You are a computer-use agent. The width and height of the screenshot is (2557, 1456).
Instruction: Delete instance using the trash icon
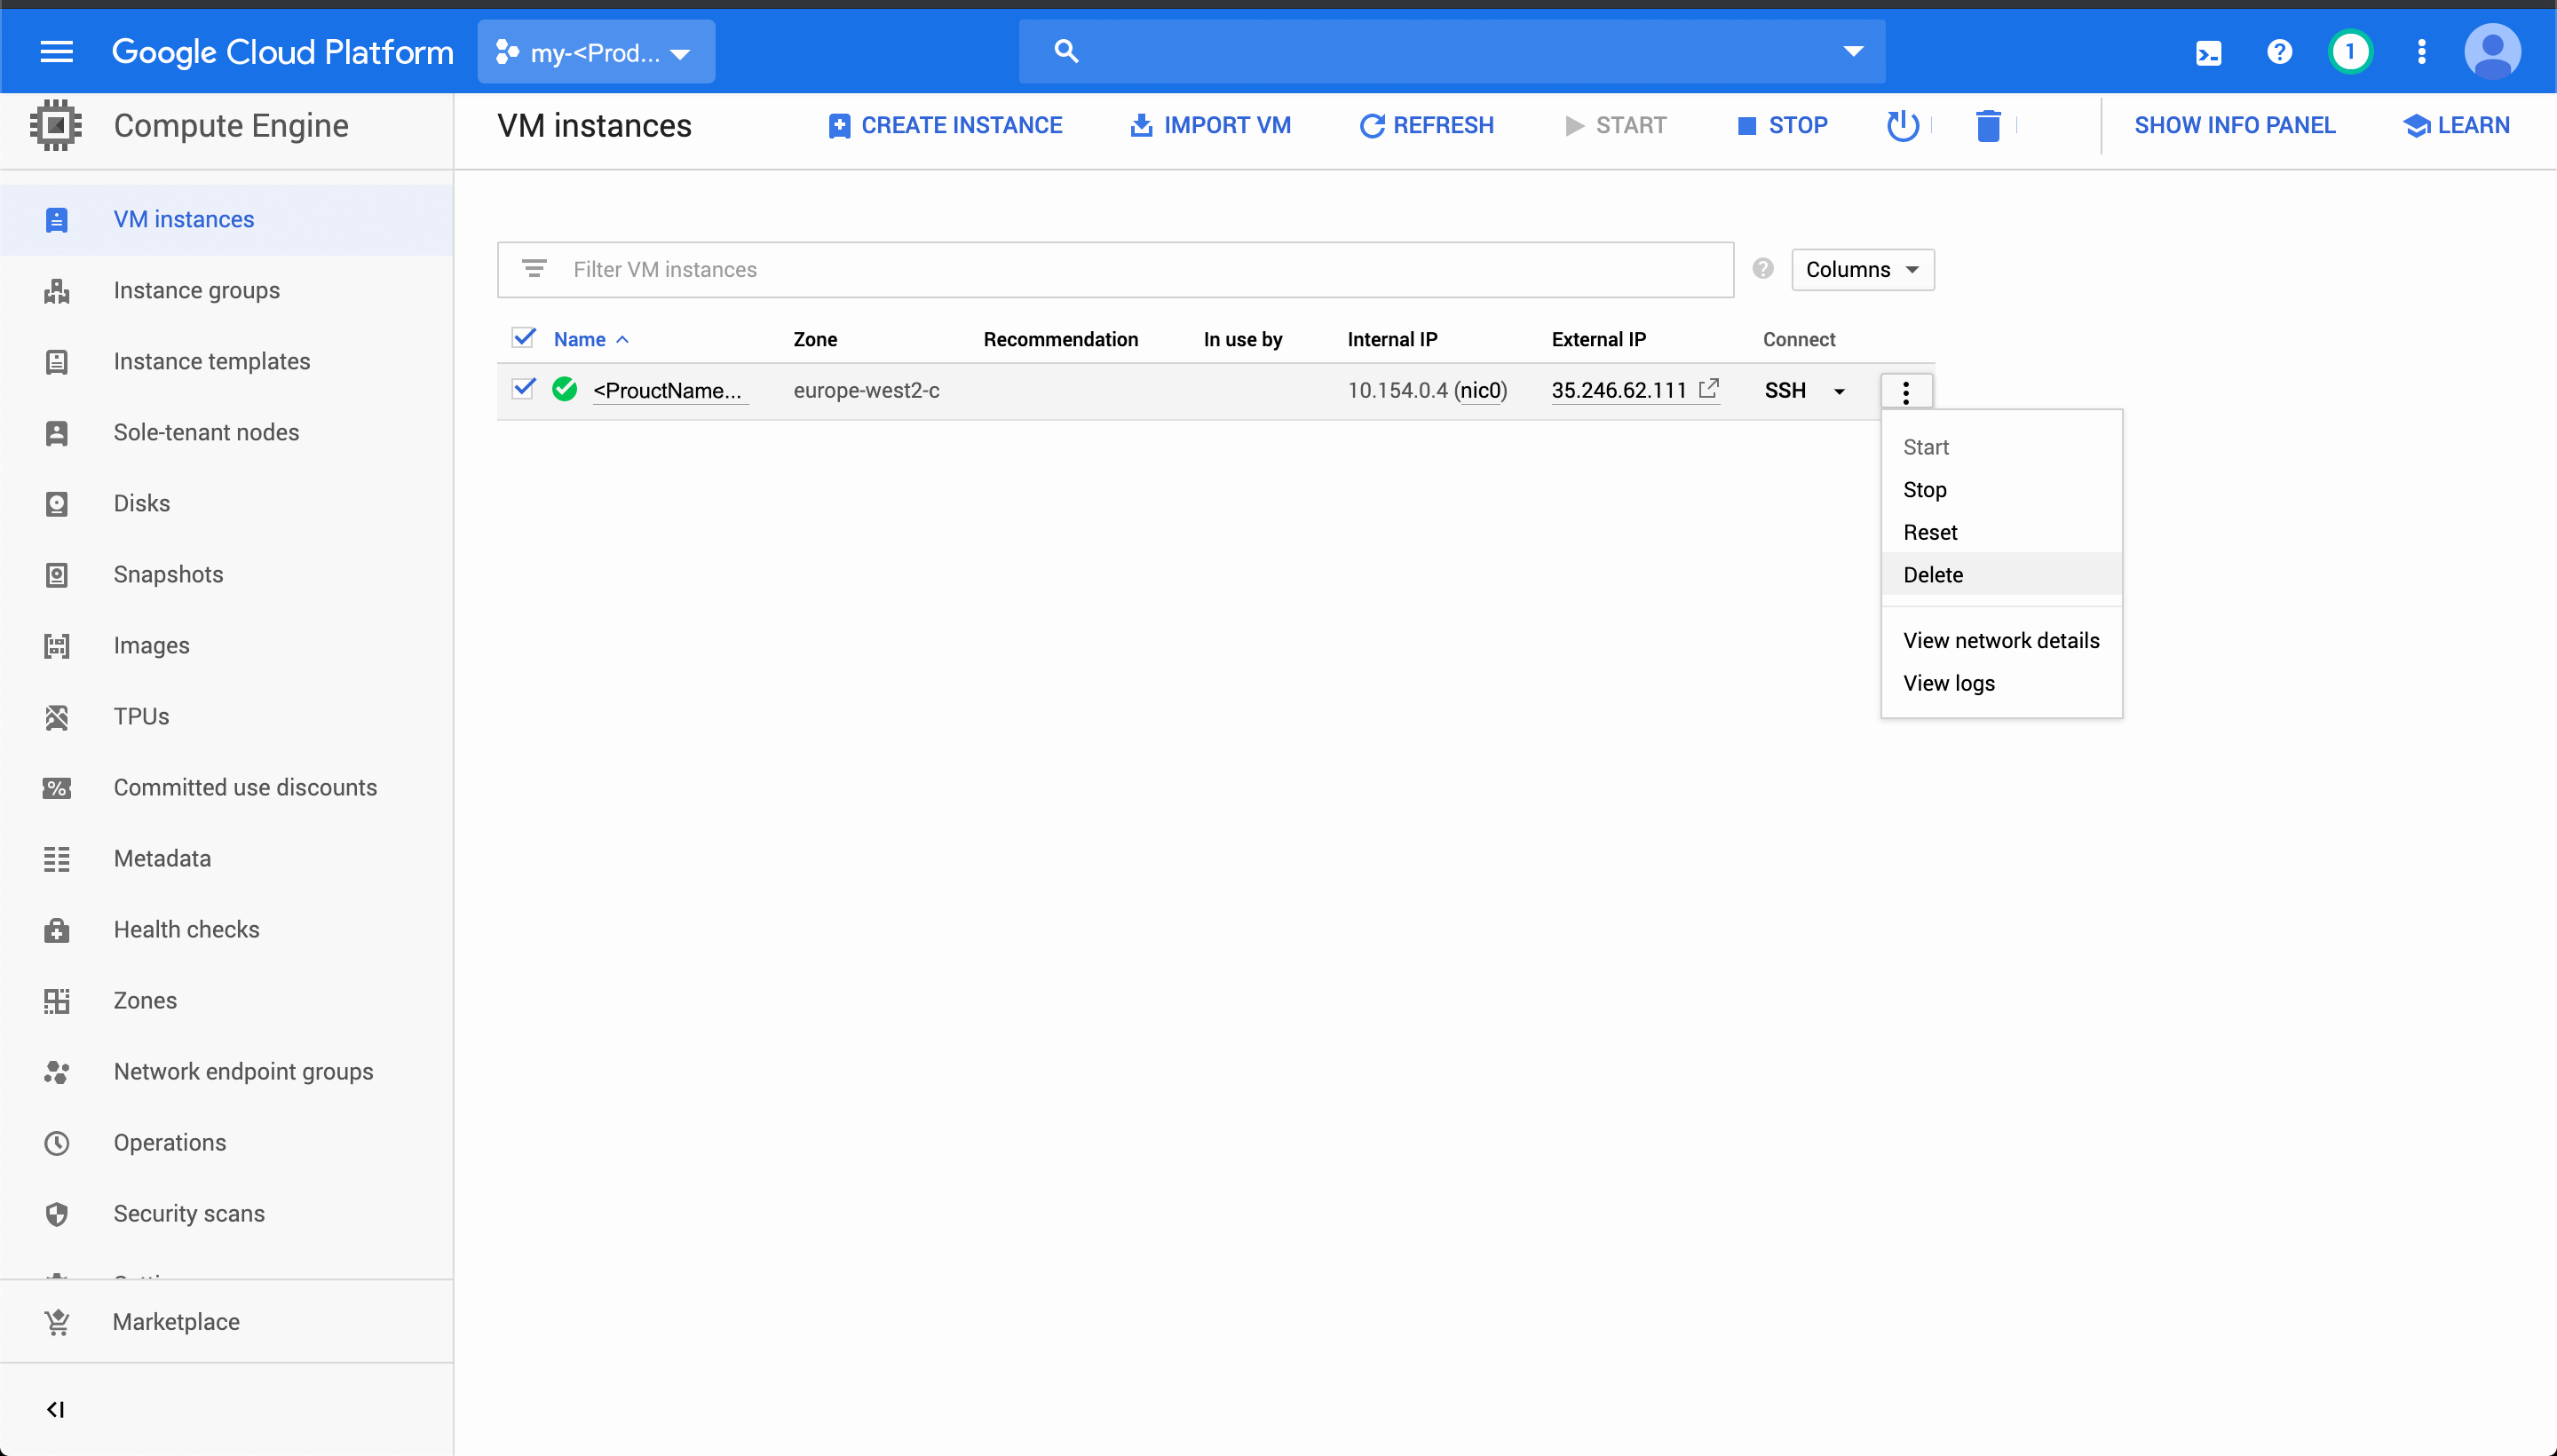1988,125
